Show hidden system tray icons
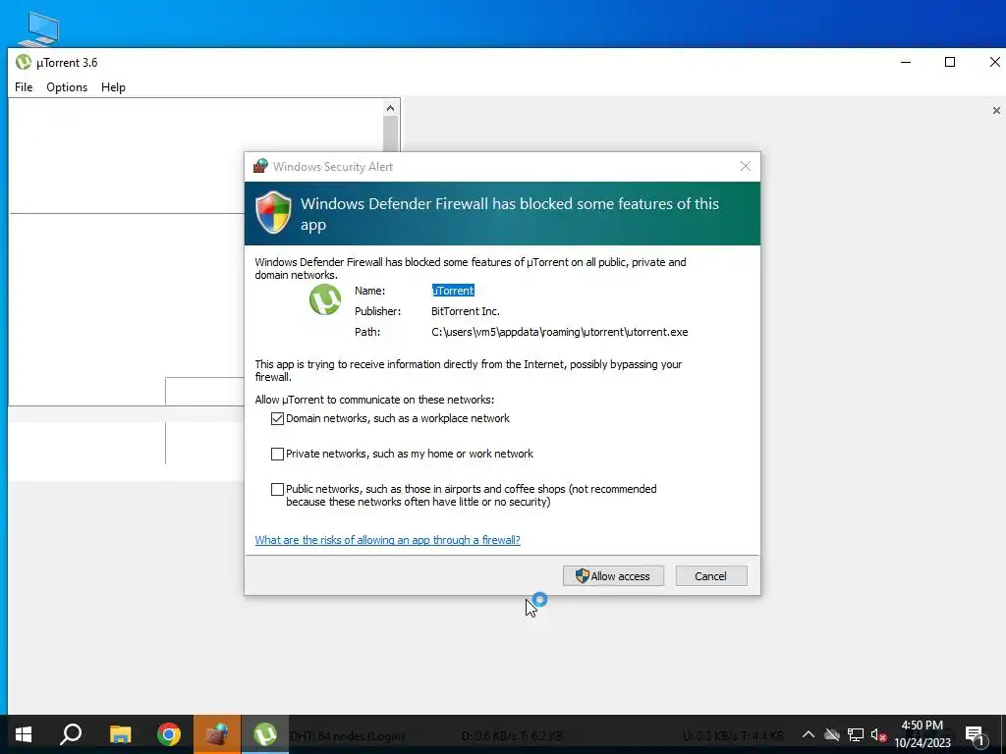This screenshot has width=1006, height=754. [809, 734]
